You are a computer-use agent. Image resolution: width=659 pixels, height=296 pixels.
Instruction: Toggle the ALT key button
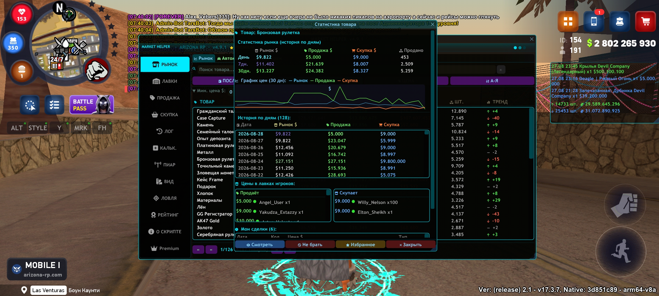[x=16, y=128]
